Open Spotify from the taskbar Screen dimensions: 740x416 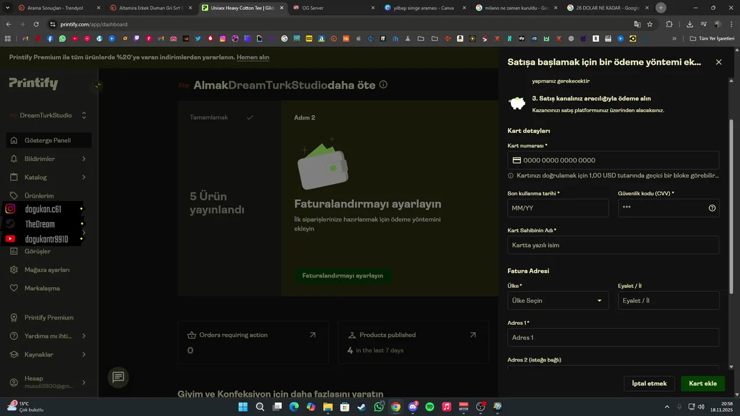point(430,407)
